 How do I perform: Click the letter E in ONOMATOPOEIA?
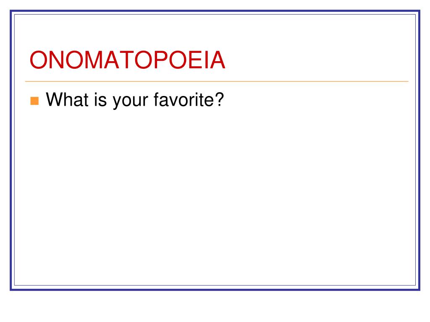pos(194,60)
